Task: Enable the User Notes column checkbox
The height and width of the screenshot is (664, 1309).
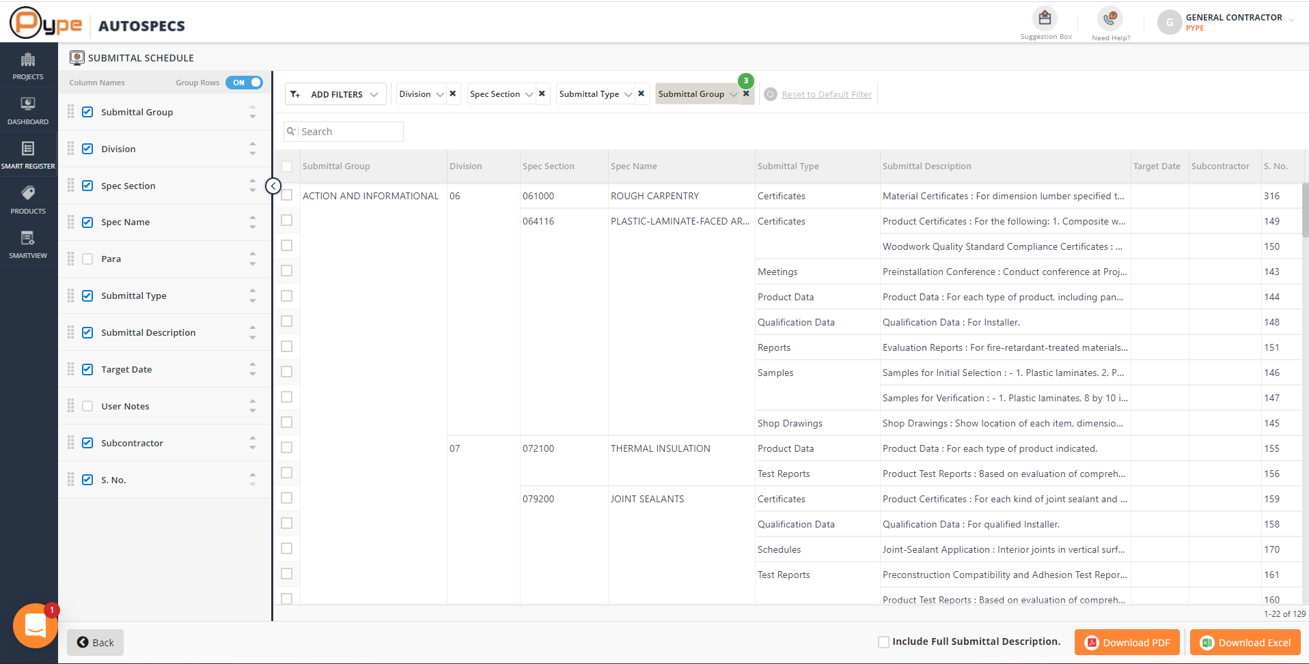Action: pyautogui.click(x=87, y=406)
